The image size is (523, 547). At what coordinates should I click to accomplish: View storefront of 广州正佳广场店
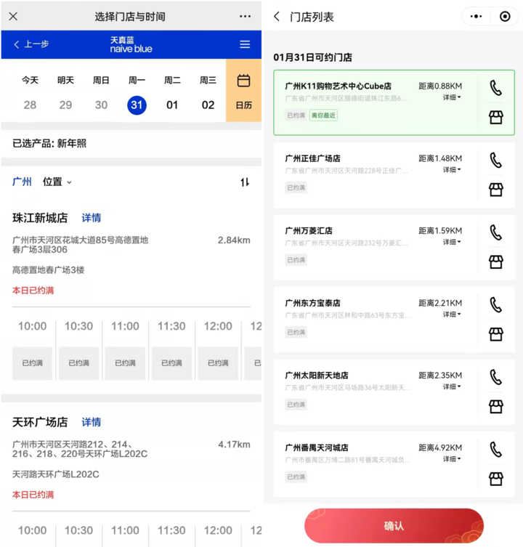tap(496, 190)
